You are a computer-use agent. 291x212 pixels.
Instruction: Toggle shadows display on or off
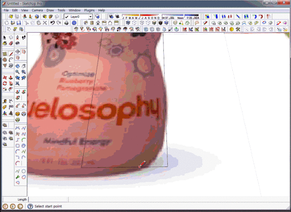(x=117, y=16)
